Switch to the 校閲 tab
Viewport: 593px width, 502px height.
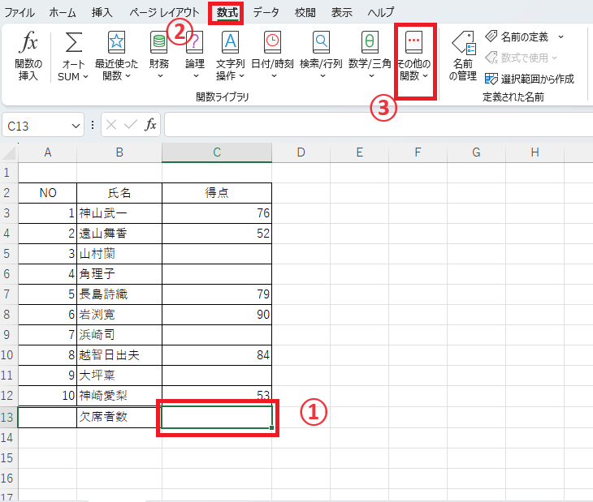point(305,12)
